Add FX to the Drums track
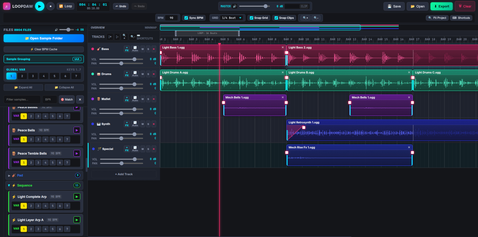The width and height of the screenshot is (478, 237). point(127,74)
